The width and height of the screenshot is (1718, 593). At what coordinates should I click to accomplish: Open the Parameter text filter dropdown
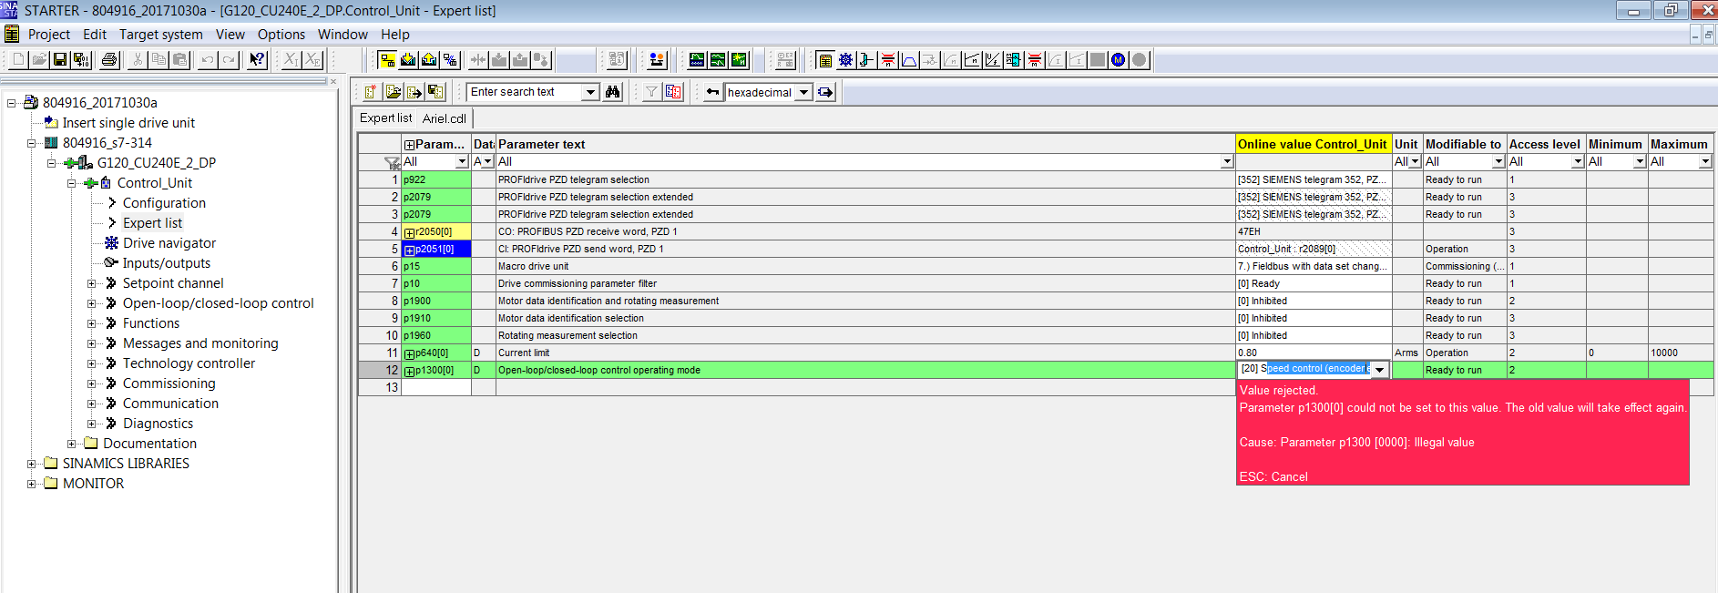pos(1227,161)
